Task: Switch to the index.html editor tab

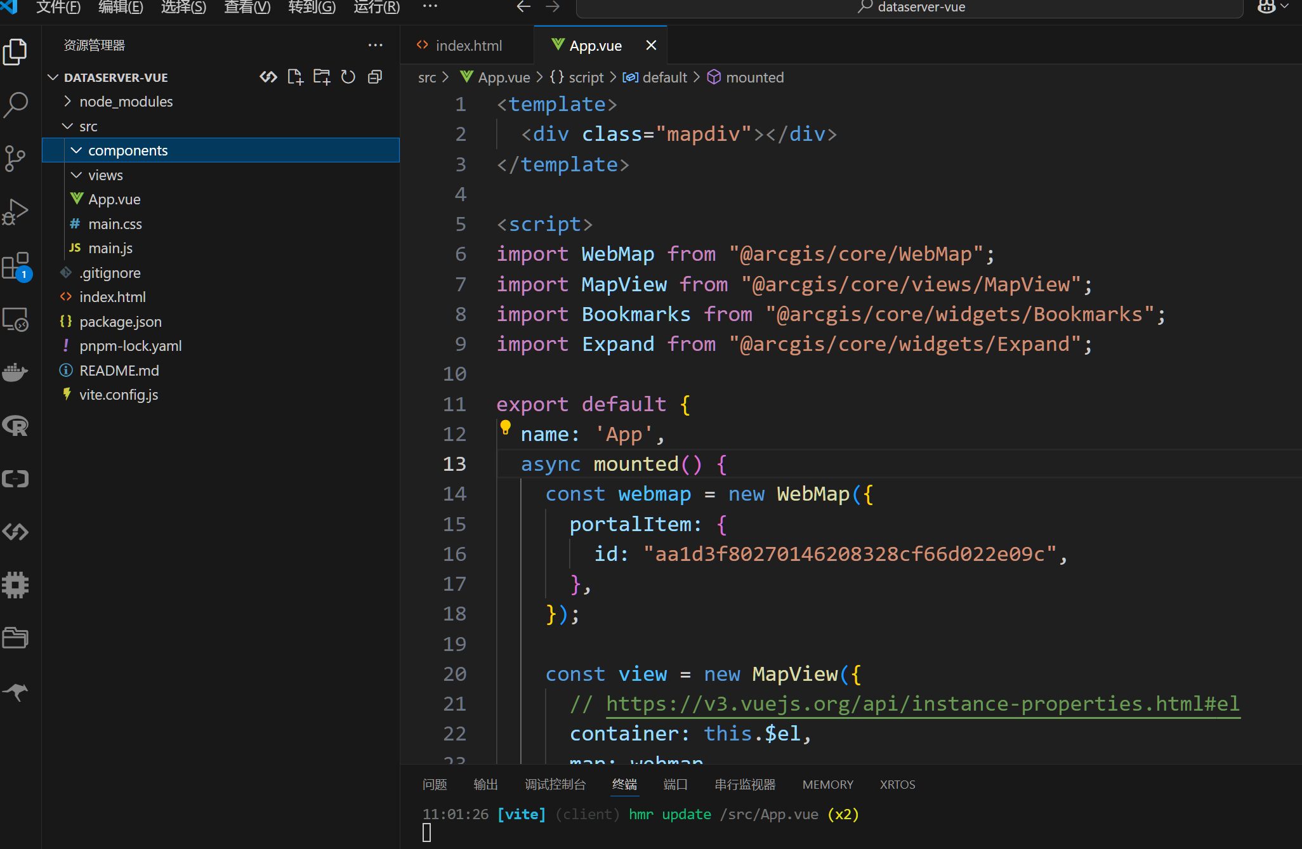Action: (468, 46)
